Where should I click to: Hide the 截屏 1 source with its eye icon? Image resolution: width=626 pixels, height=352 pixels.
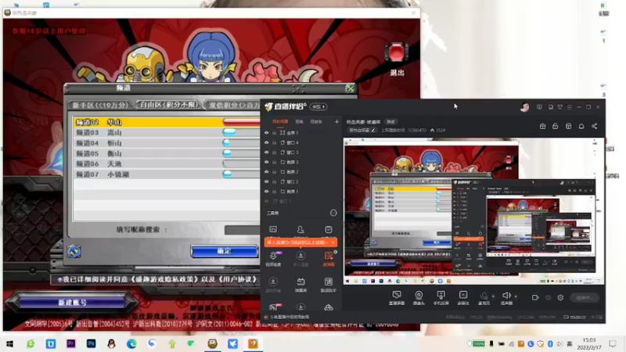(x=267, y=191)
